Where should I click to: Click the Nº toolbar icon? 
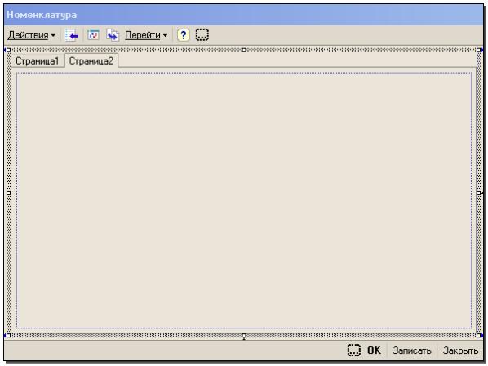coord(93,35)
